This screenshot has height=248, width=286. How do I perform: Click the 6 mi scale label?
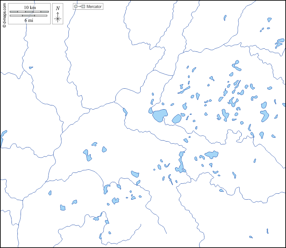[29, 20]
